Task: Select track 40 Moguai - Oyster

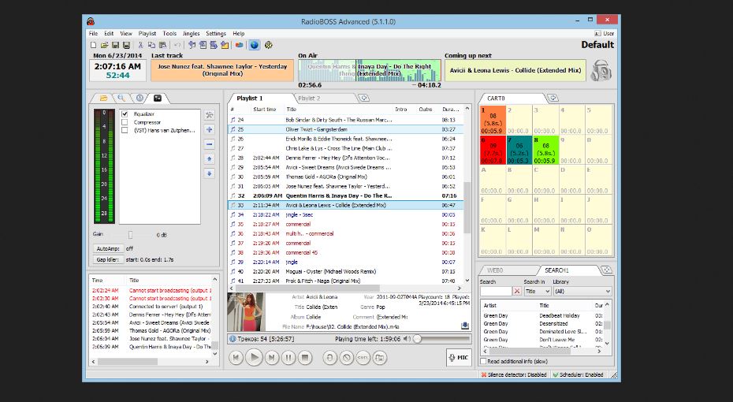Action: click(346, 272)
